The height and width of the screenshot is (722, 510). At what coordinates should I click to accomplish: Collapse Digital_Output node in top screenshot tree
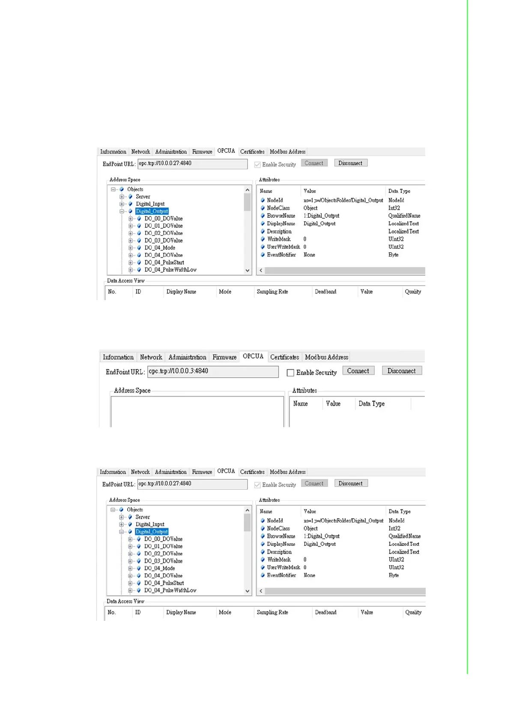122,211
